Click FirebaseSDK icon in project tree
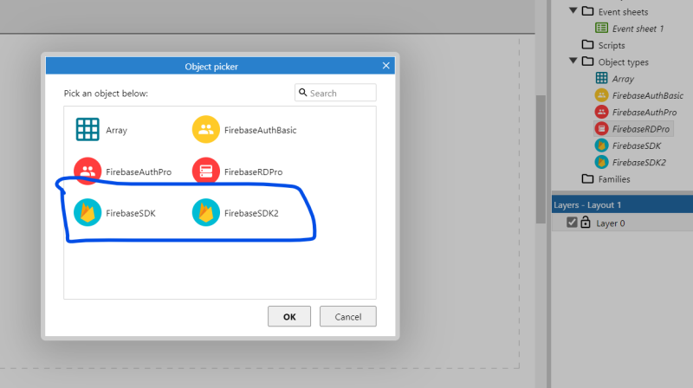The height and width of the screenshot is (388, 693). [x=601, y=145]
